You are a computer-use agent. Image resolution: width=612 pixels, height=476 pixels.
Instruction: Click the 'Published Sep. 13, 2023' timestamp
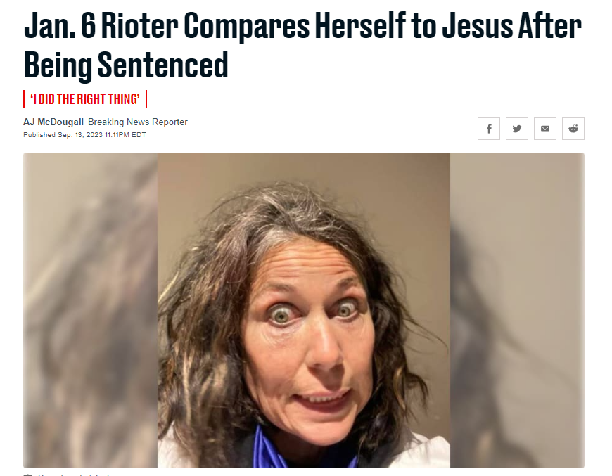pyautogui.click(x=63, y=135)
